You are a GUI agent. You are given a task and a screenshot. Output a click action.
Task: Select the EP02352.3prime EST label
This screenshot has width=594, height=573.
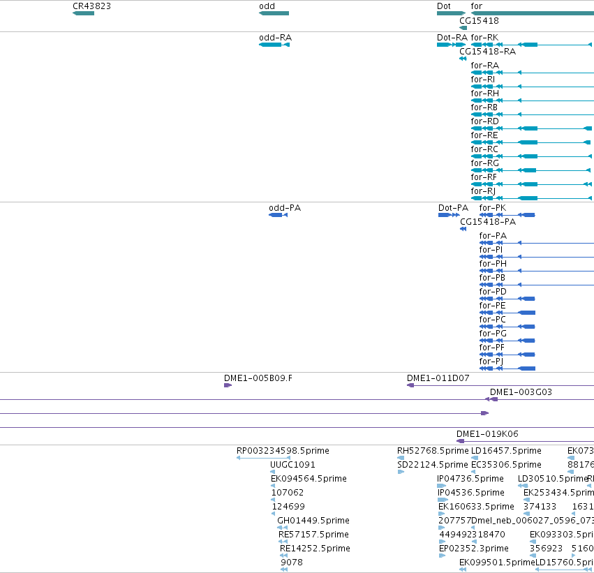(x=473, y=549)
